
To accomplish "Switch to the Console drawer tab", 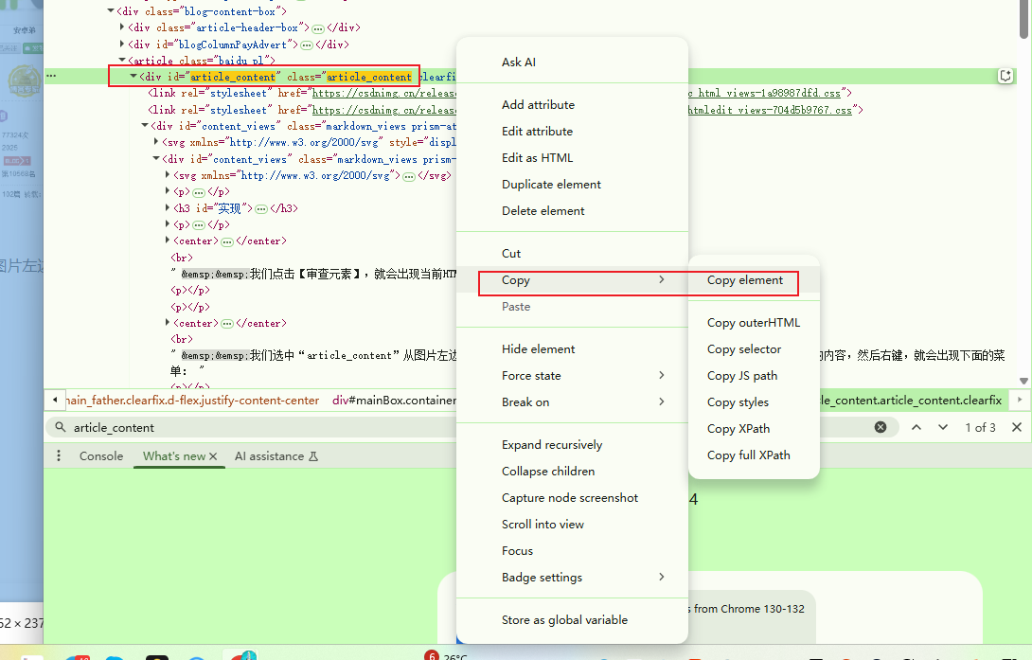I will (x=101, y=456).
